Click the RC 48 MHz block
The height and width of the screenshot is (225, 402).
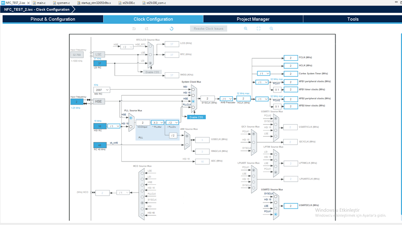point(100,145)
